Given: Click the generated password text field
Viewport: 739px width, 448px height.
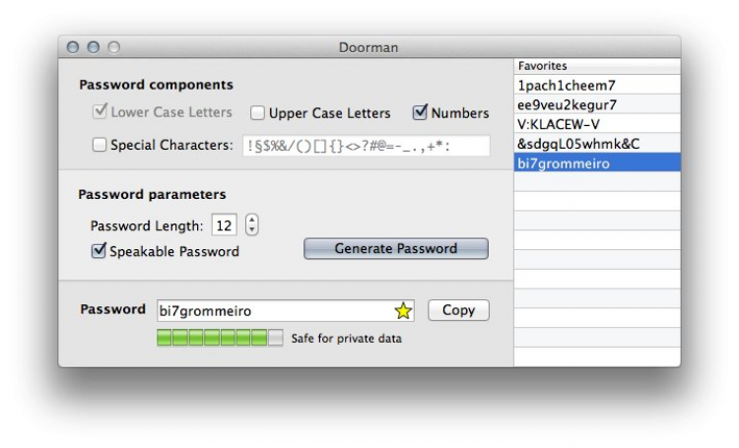Looking at the screenshot, I should click(274, 311).
